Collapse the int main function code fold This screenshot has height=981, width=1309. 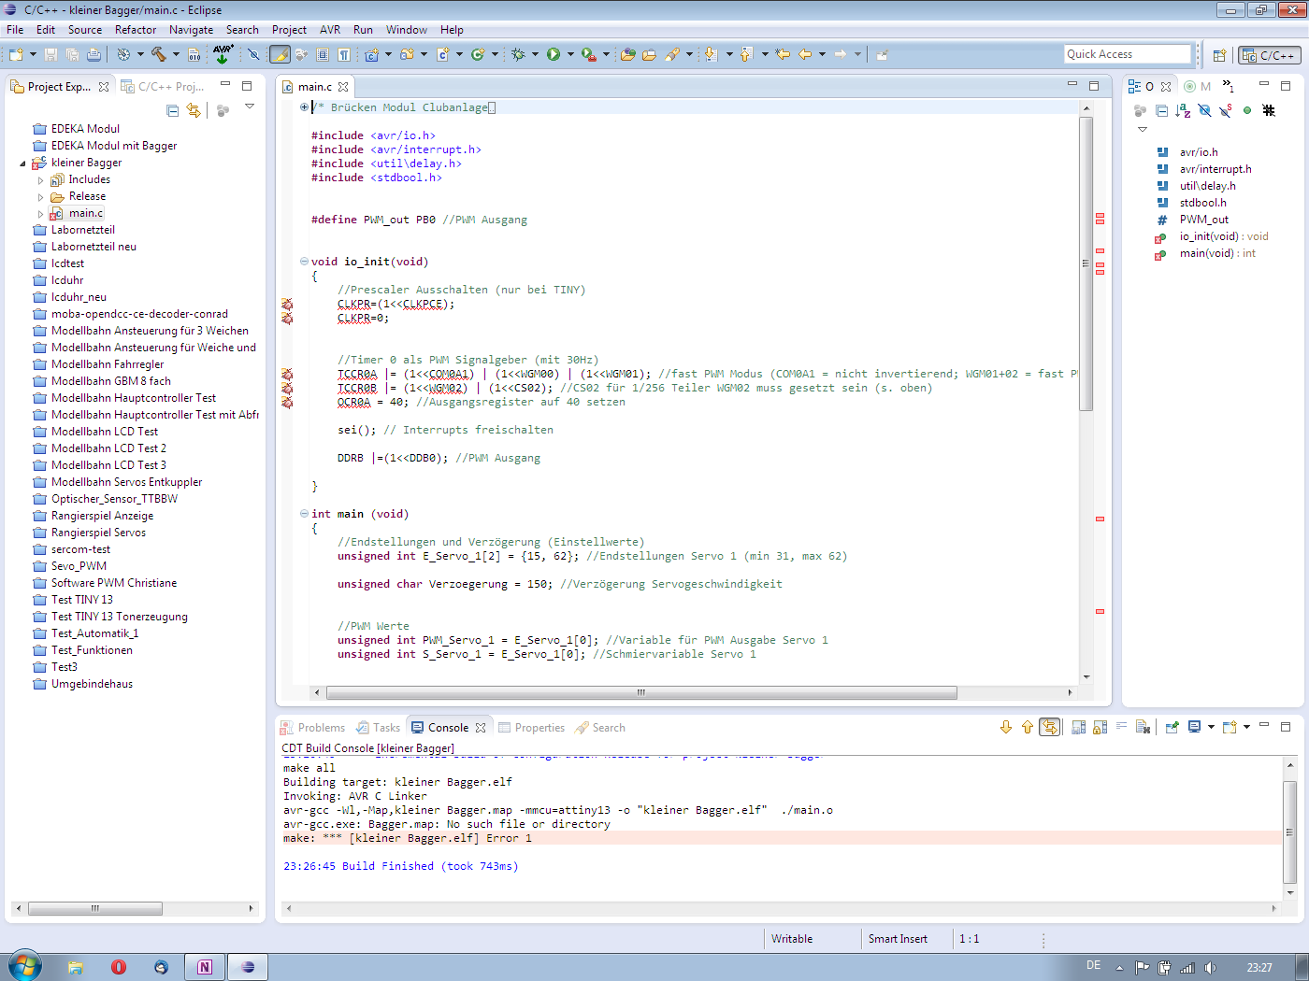304,514
